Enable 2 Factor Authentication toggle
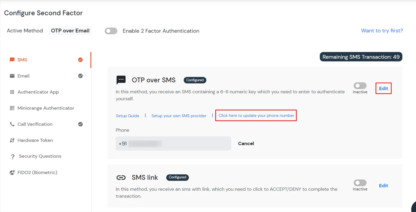This screenshot has height=212, width=416. click(111, 31)
